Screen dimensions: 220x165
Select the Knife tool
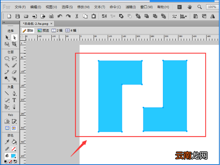(14, 107)
